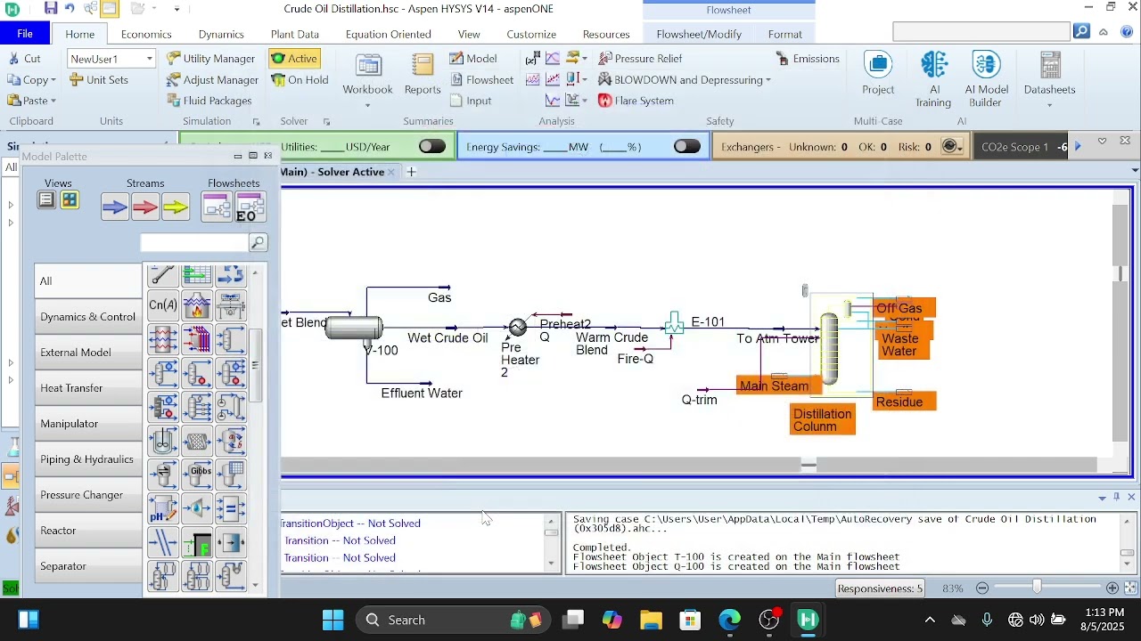The width and height of the screenshot is (1141, 641).
Task: Open the File menu
Action: point(25,34)
